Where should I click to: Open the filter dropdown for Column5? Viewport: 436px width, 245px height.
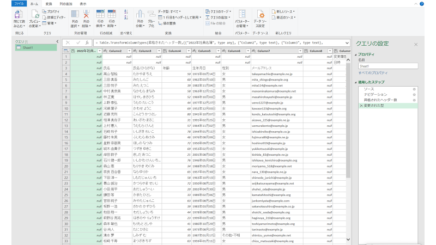(x=219, y=51)
